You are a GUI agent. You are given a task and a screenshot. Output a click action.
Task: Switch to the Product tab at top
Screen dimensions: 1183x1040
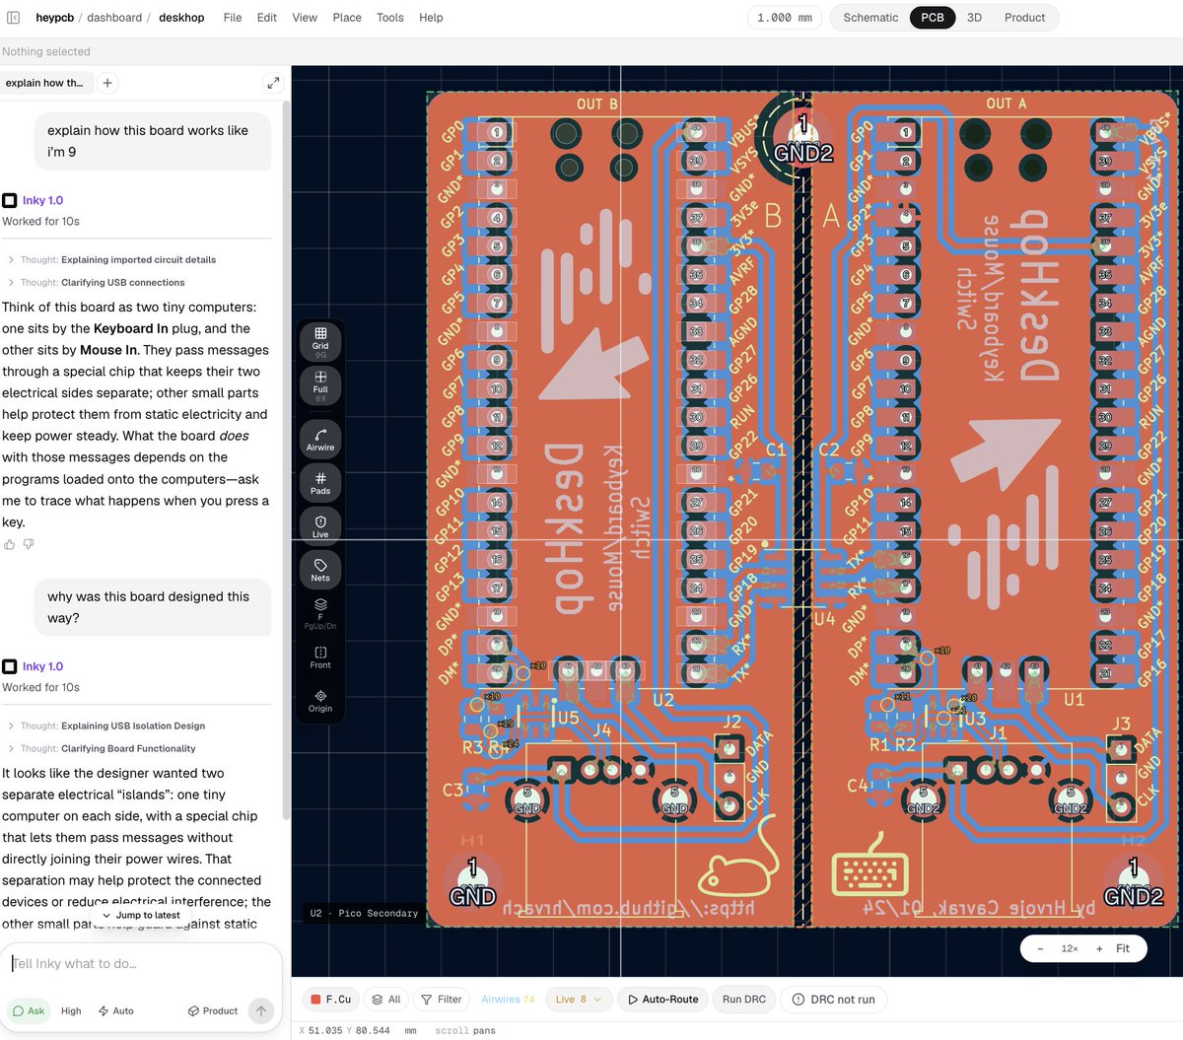point(1024,18)
